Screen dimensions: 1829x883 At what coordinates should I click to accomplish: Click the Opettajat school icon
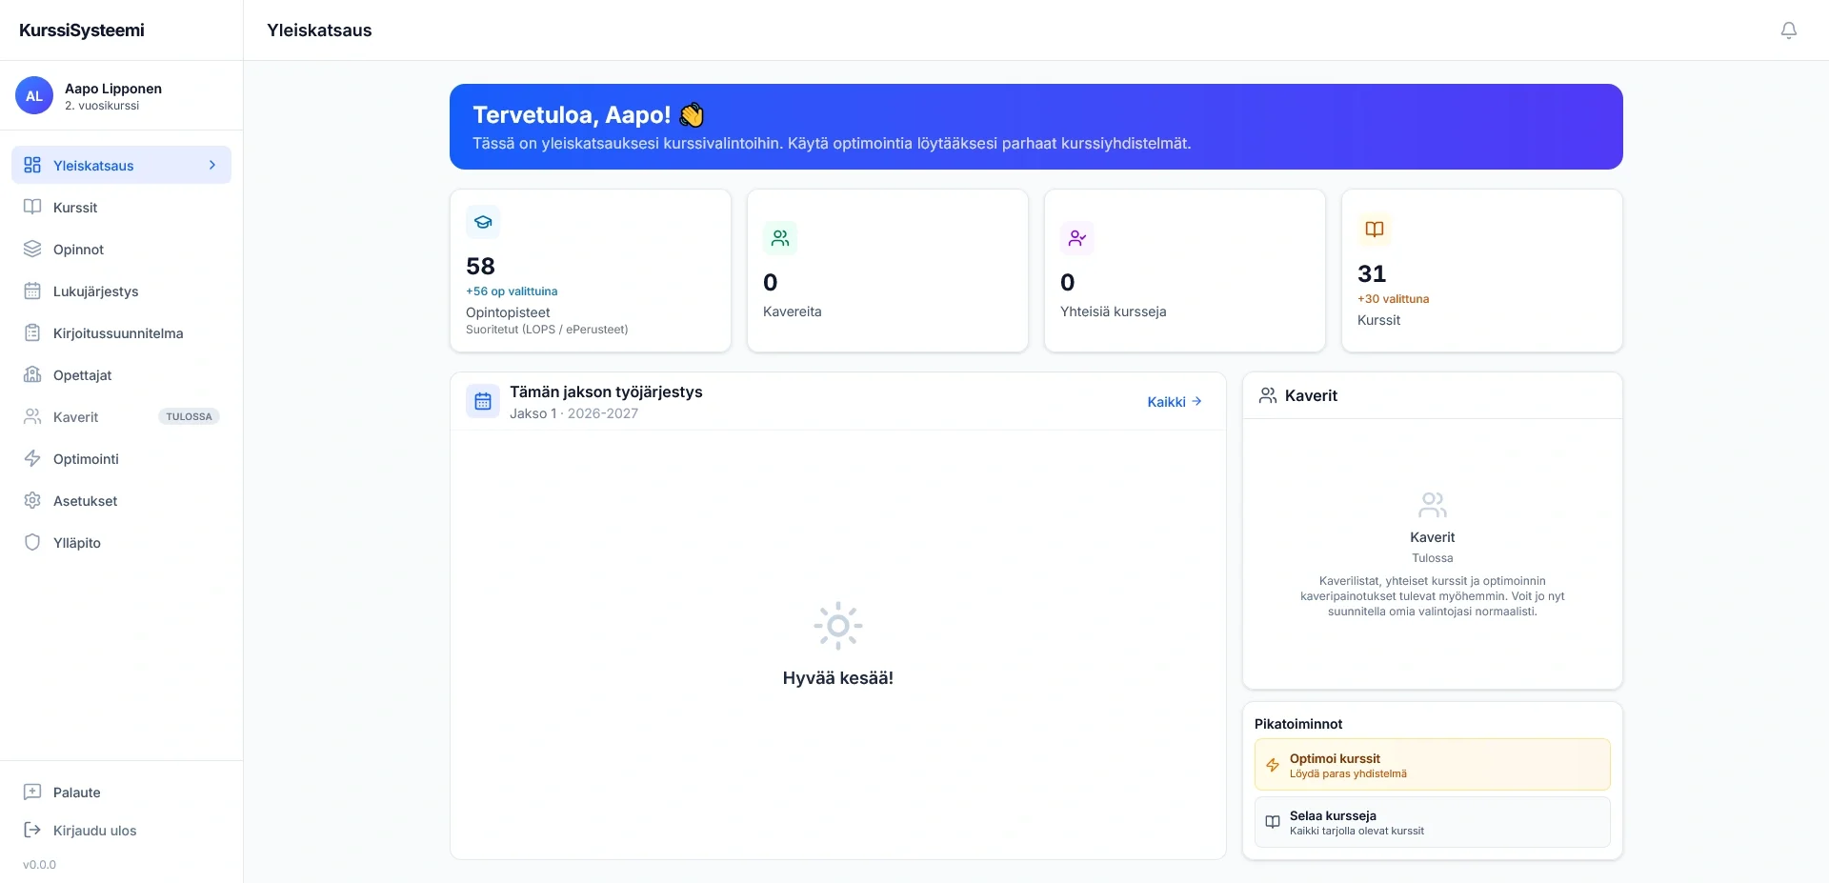[x=32, y=374]
